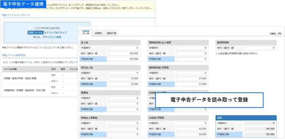The height and width of the screenshot is (139, 285).
Task: Click the 法人税 中間納付 input field
Action: point(124,48)
